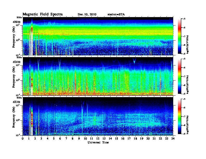Click the '15' hour tick label
206x159 pixels.
(x=117, y=138)
